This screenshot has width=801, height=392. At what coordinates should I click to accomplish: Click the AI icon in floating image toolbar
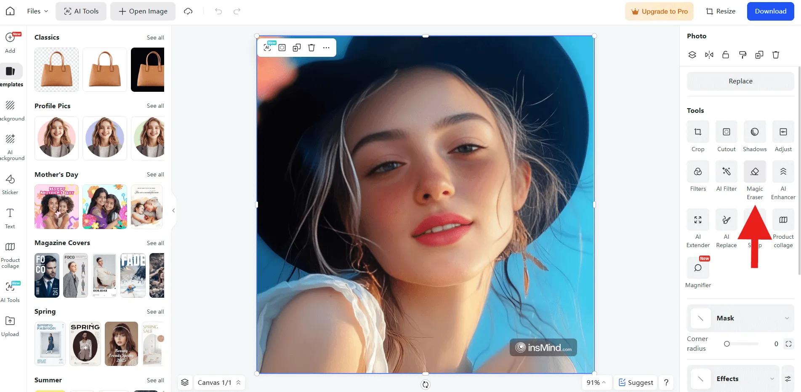[268, 48]
